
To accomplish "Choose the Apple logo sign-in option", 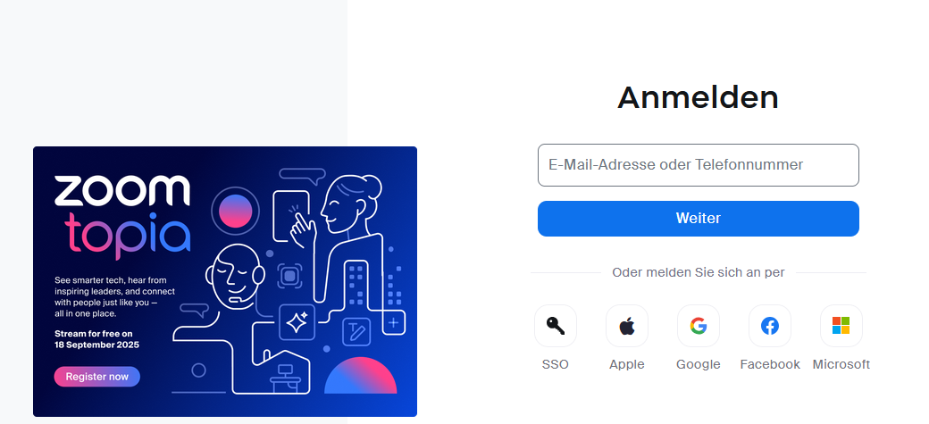I will click(x=627, y=326).
